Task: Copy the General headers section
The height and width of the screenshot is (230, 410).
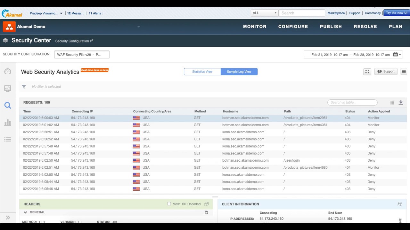Action: click(206, 212)
